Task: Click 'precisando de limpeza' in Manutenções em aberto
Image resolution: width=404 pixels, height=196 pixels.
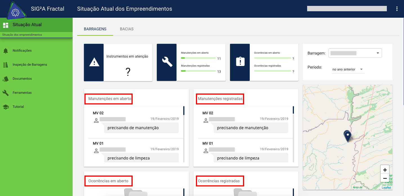Action: 129,158
